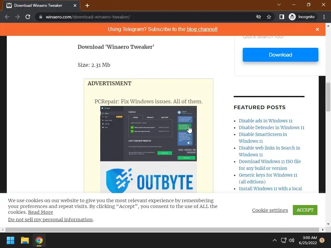Click the PCRepair app screenshot ad
The height and width of the screenshot is (248, 331).
148,134
